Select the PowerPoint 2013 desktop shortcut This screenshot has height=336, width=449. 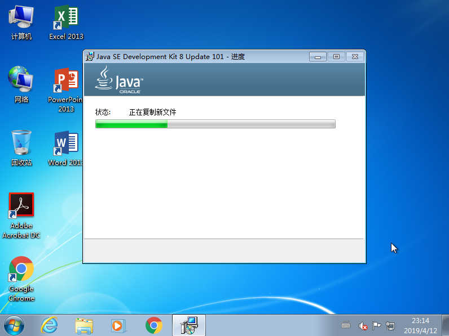pos(65,90)
